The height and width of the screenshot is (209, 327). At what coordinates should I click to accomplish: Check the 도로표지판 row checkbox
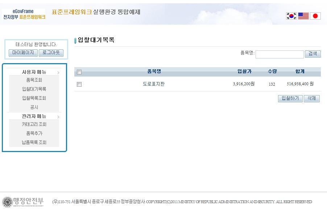79,84
